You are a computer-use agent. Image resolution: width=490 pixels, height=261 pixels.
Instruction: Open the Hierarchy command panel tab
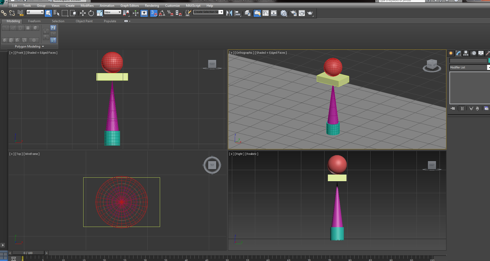466,53
